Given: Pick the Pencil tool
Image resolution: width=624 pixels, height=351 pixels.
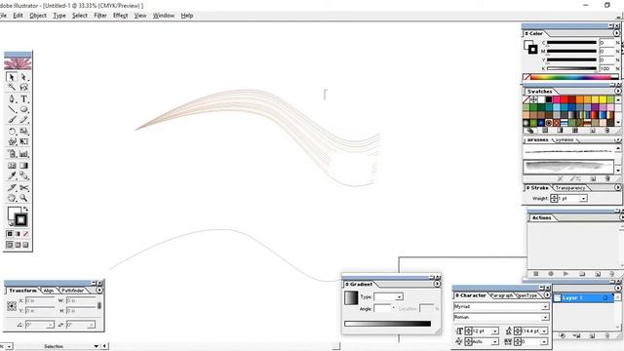Looking at the screenshot, I should coord(23,119).
